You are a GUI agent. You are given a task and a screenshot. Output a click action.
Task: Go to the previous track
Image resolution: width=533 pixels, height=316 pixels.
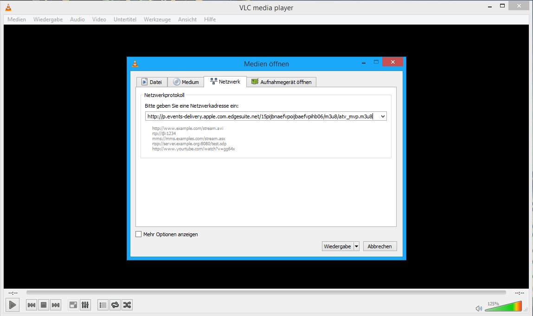32,305
